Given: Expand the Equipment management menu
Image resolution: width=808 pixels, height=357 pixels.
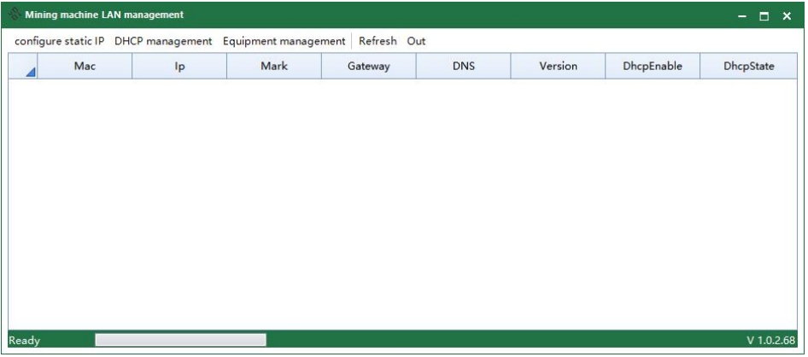Looking at the screenshot, I should 284,41.
